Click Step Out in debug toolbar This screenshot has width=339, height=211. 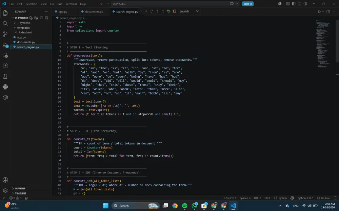163,11
